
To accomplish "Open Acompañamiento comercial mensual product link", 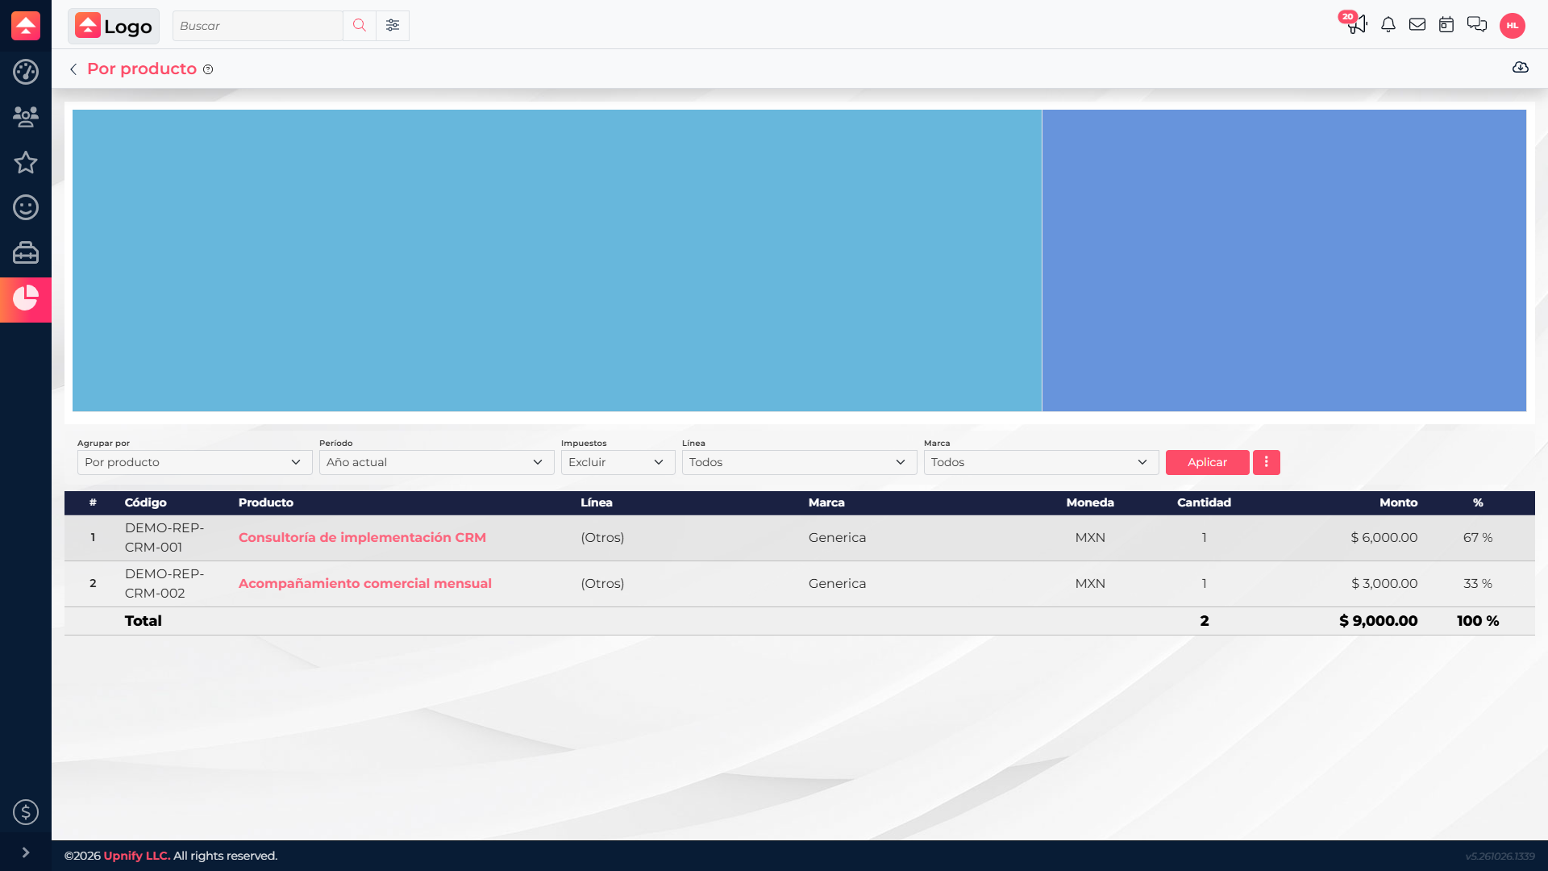I will pos(364,584).
